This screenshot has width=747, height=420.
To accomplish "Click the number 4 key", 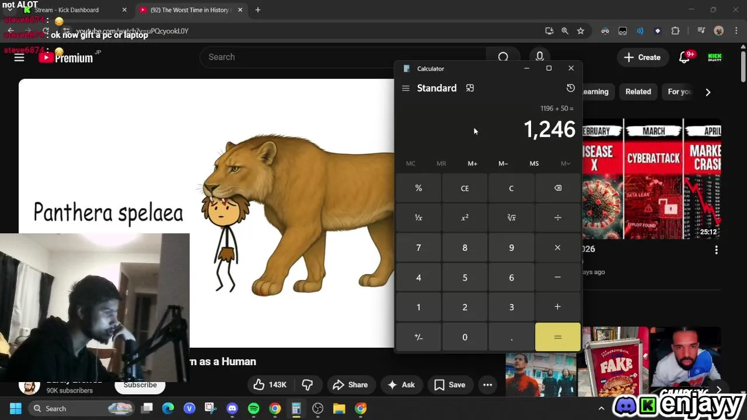I will (x=418, y=278).
